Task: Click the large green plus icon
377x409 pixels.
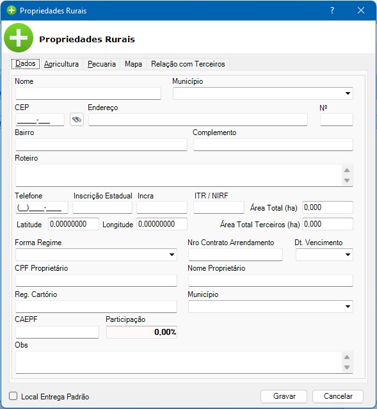Action: click(19, 38)
